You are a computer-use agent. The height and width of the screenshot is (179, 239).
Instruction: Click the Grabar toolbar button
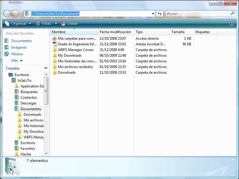[70, 24]
